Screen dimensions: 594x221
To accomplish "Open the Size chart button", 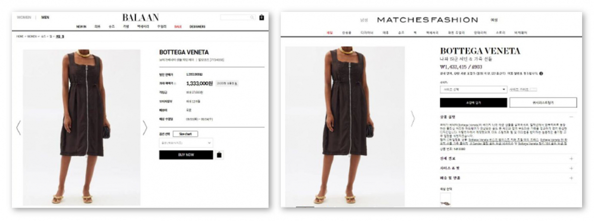I will coord(185,134).
